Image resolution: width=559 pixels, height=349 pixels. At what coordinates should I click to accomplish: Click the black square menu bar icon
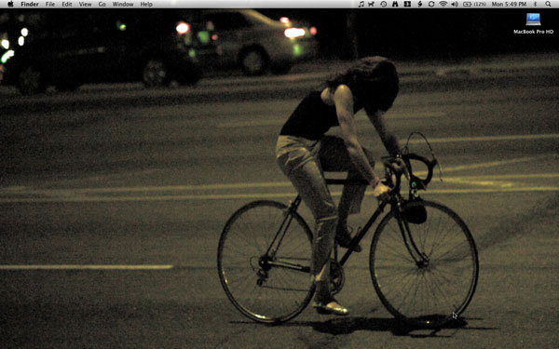click(407, 4)
